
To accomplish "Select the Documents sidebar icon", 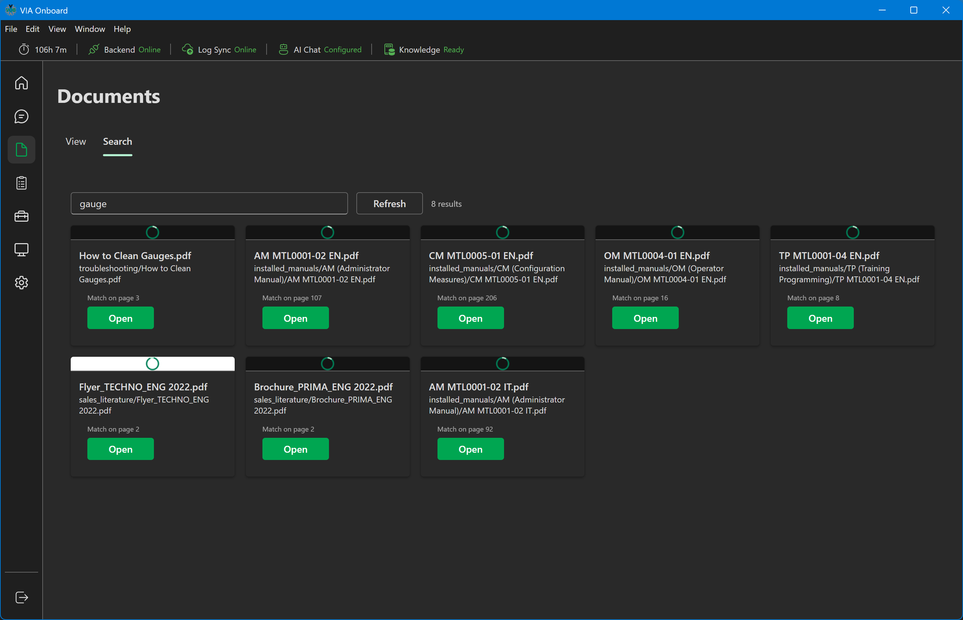I will tap(21, 150).
